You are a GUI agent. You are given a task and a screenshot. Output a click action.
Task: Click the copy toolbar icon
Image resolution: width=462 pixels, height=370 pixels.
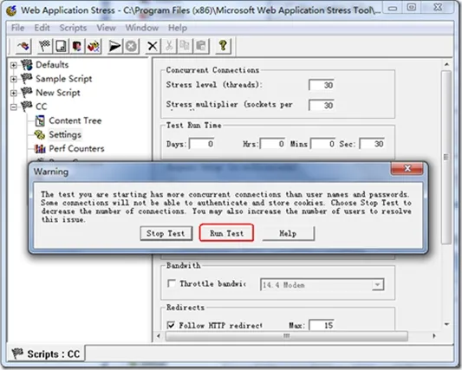coord(185,46)
